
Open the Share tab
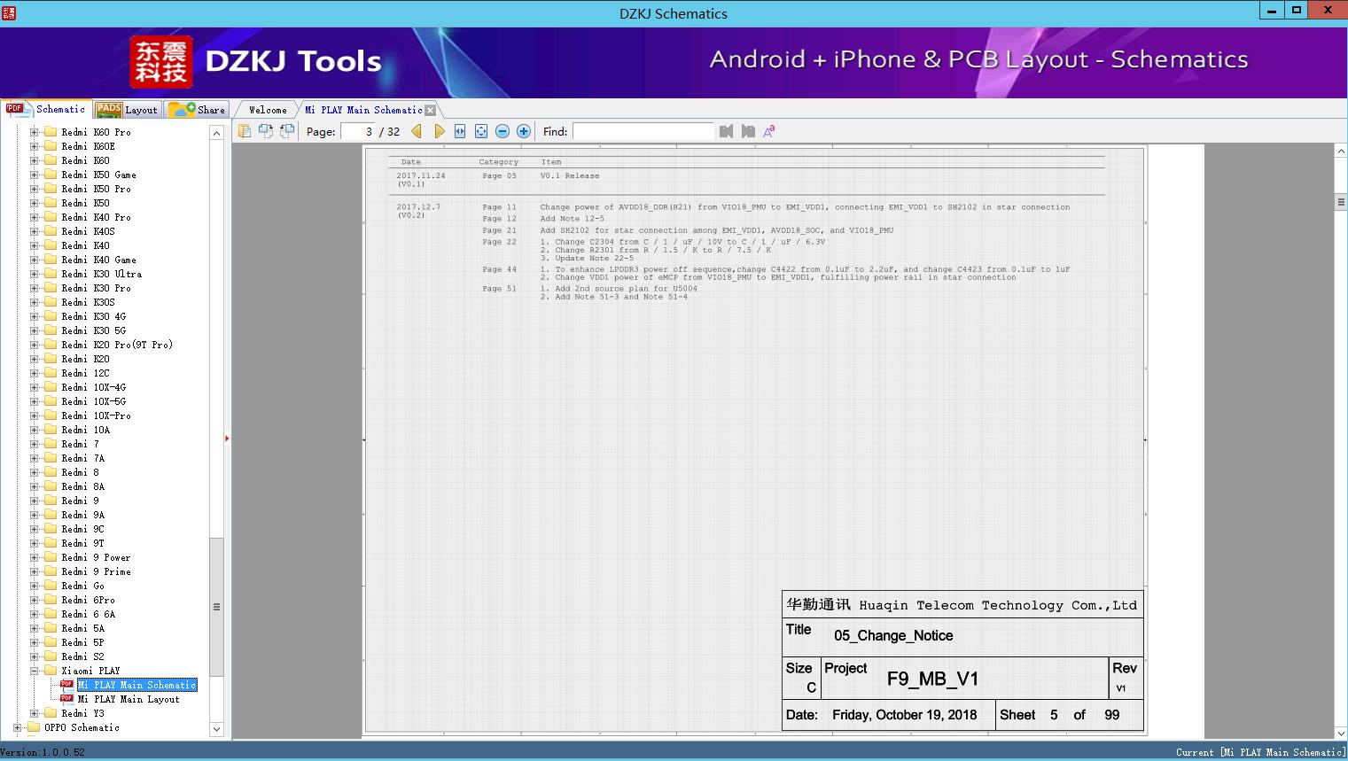pyautogui.click(x=198, y=110)
